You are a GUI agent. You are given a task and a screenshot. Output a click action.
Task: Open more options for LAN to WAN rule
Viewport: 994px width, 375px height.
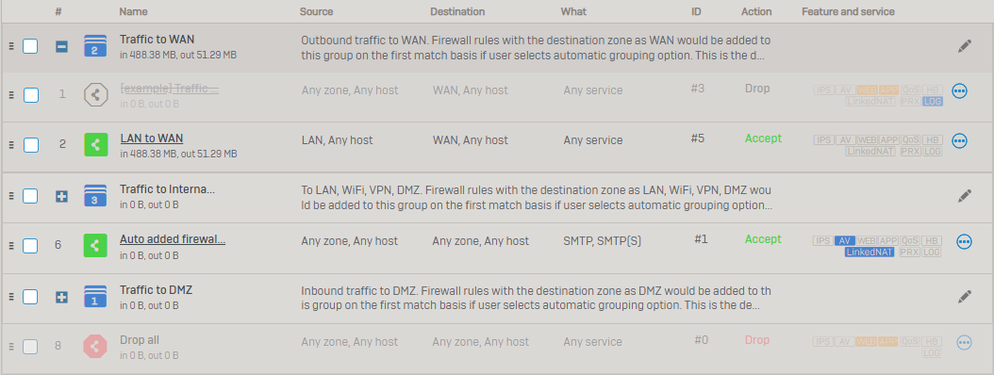click(x=959, y=140)
